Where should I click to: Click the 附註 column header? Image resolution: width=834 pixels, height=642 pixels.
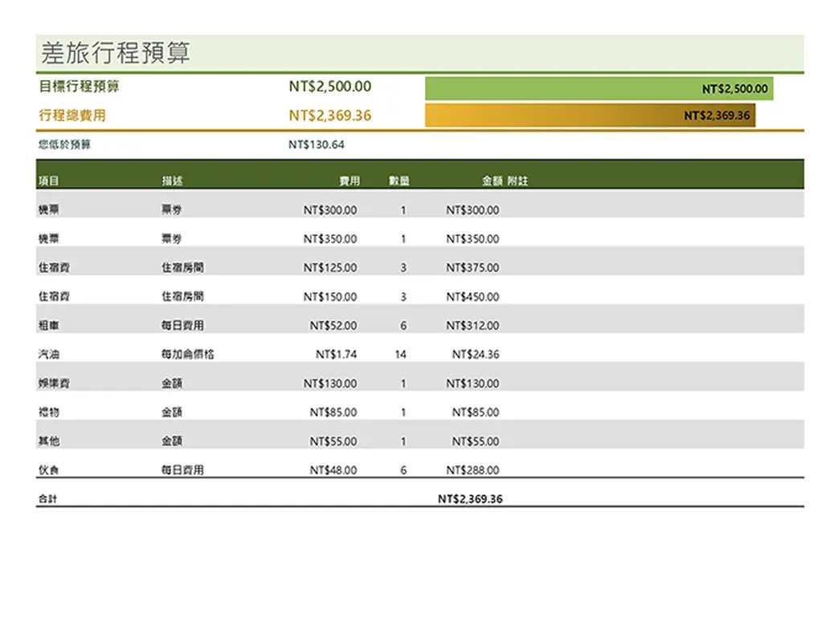517,181
